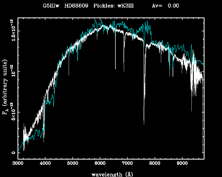Click the 6000 wavelength tick label

[100, 163]
